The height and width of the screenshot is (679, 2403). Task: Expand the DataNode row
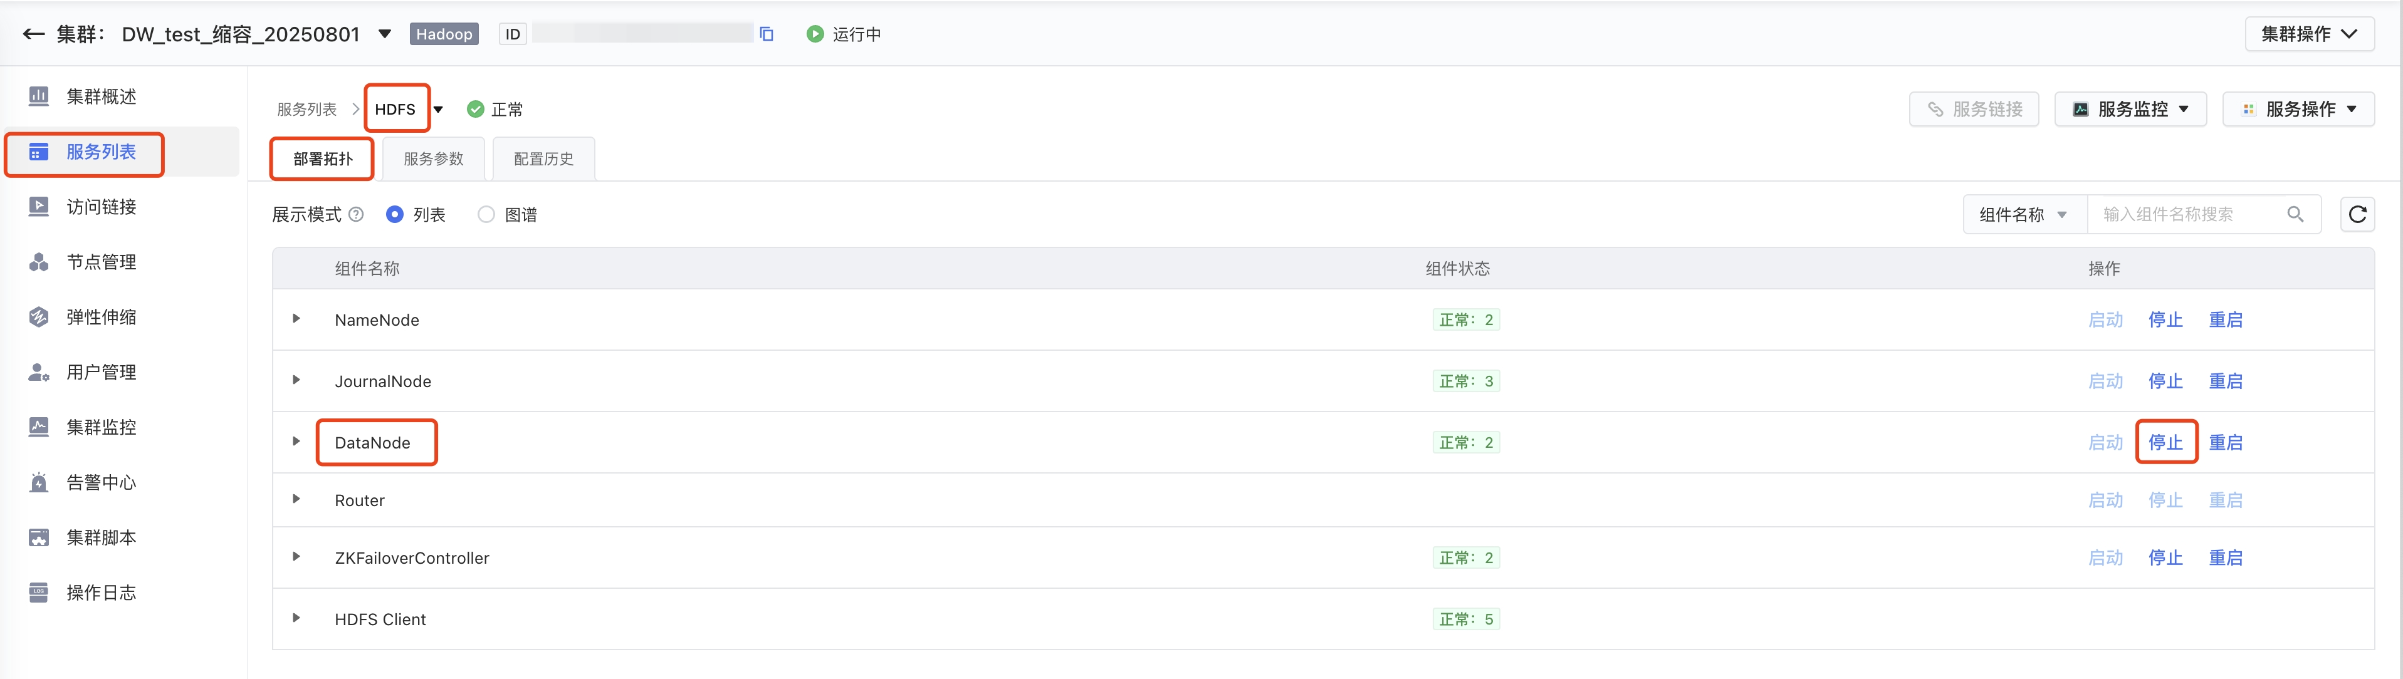click(296, 442)
